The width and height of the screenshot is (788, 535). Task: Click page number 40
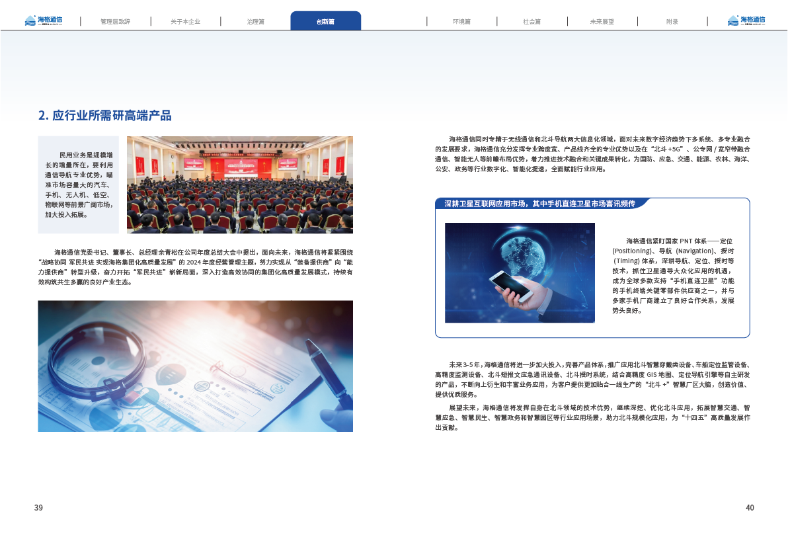(749, 508)
